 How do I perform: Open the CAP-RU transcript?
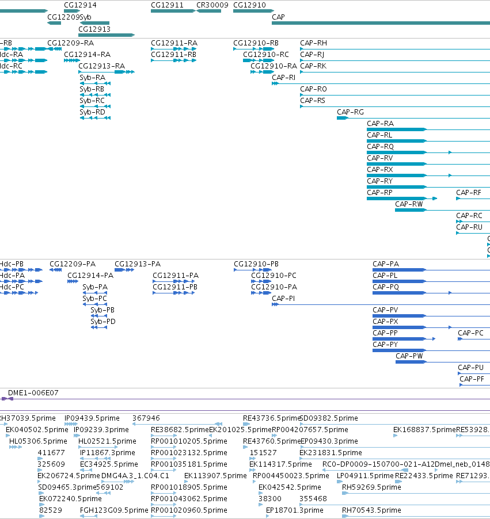[x=469, y=227]
